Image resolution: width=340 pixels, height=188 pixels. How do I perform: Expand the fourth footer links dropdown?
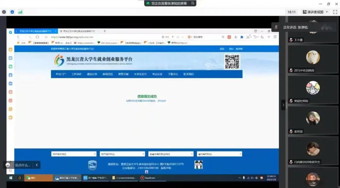[x=219, y=154]
